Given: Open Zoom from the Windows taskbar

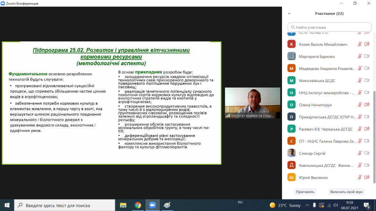Looking at the screenshot, I should pyautogui.click(x=152, y=205).
